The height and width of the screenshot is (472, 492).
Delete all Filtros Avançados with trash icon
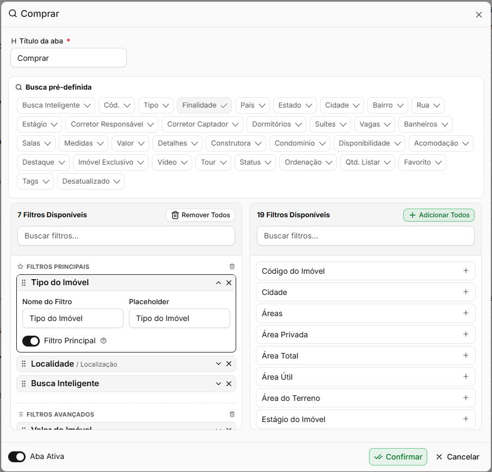232,414
